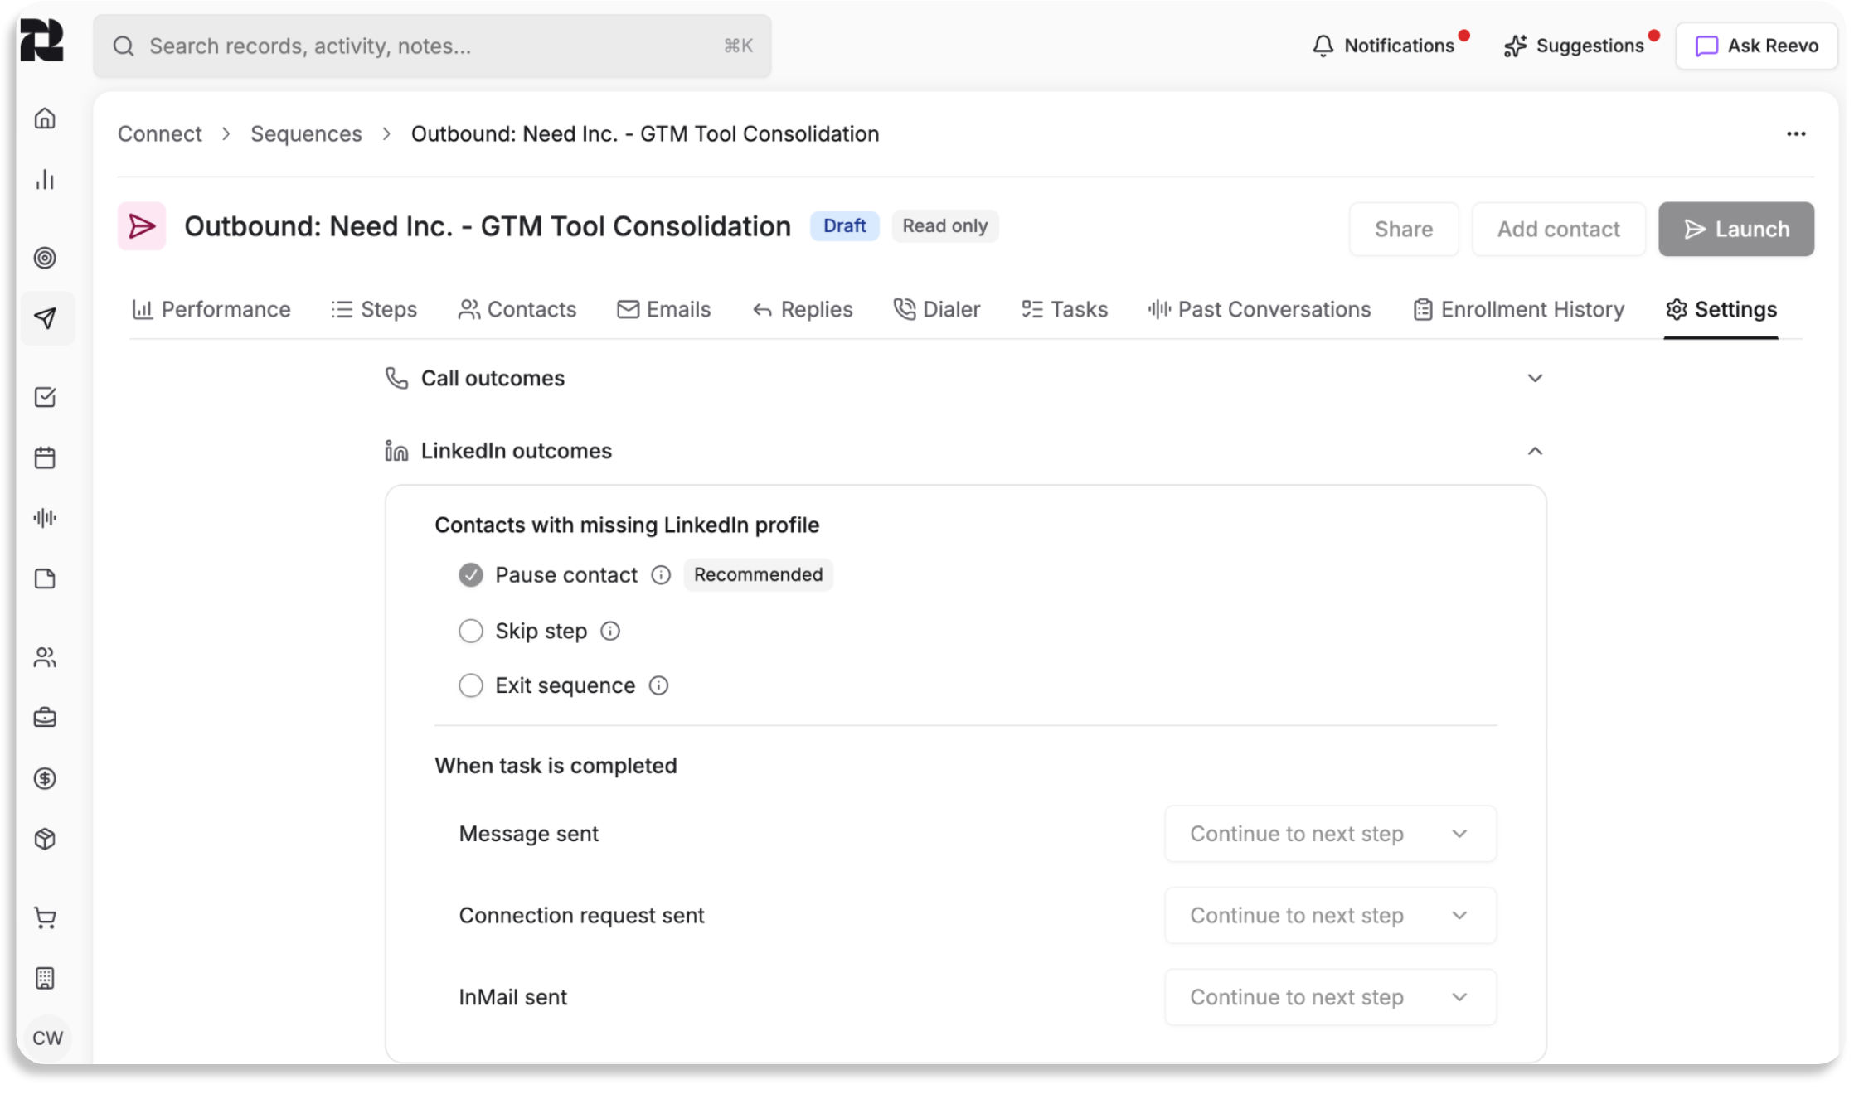Click the search records input field

(431, 46)
